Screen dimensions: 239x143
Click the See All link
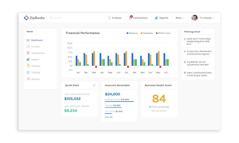point(109,117)
